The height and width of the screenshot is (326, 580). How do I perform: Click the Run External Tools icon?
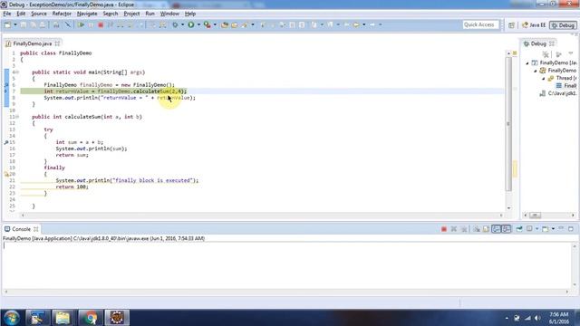click(x=208, y=24)
